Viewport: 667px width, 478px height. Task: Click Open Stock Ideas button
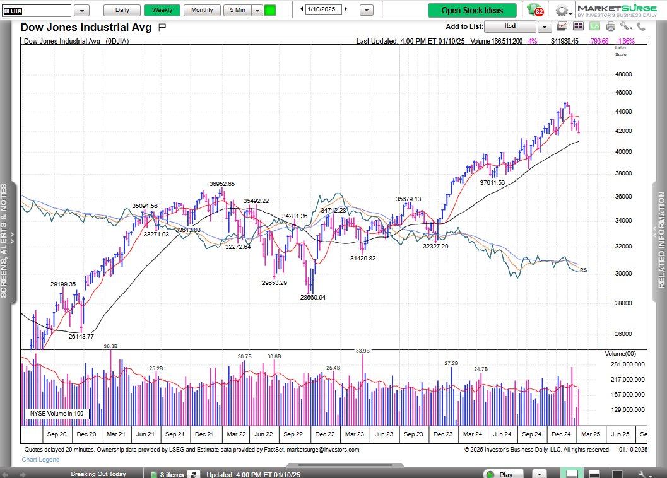[x=472, y=10]
